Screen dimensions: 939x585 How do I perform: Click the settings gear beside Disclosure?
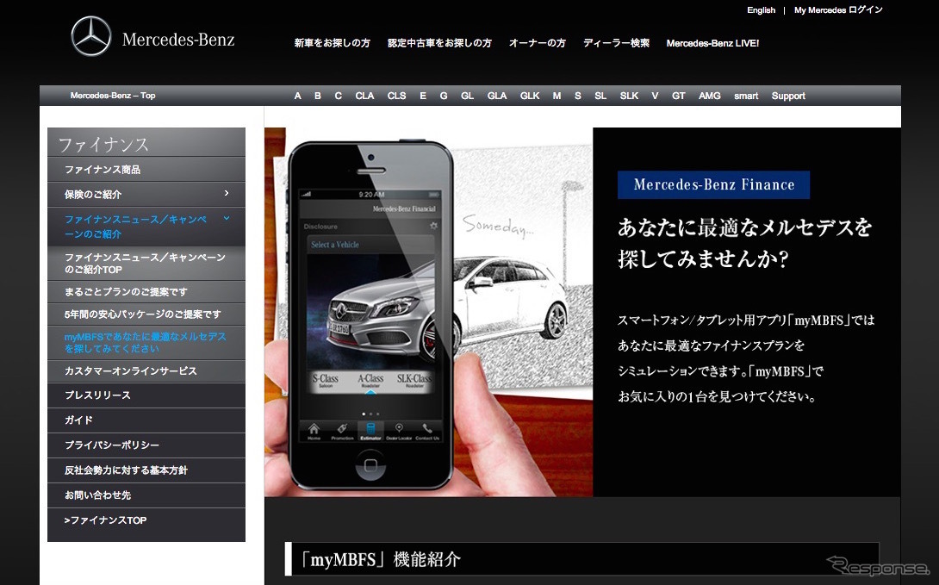tap(433, 227)
